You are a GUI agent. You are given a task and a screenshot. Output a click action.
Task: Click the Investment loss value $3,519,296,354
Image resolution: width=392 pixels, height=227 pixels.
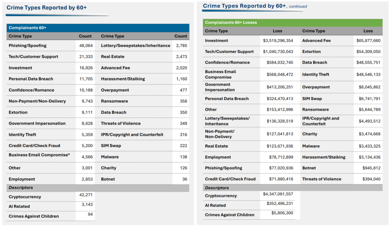click(x=278, y=41)
